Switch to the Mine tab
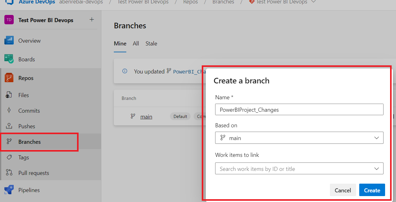The width and height of the screenshot is (396, 202). (x=120, y=44)
